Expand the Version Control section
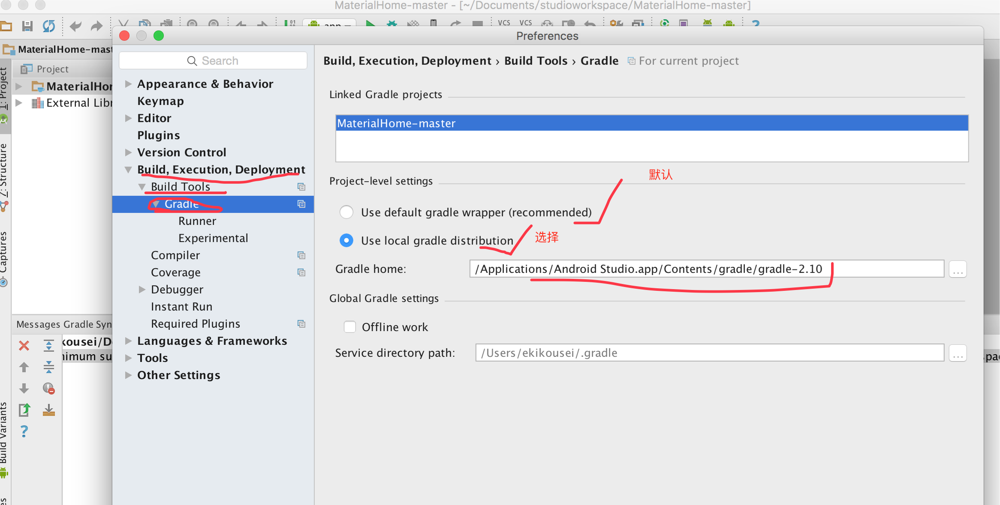The image size is (1000, 505). coord(128,152)
